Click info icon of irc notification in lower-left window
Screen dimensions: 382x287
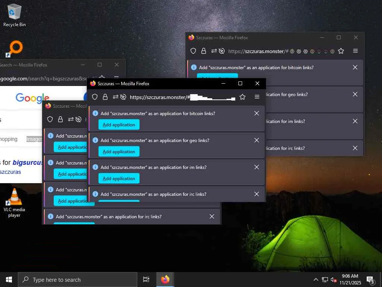point(51,216)
